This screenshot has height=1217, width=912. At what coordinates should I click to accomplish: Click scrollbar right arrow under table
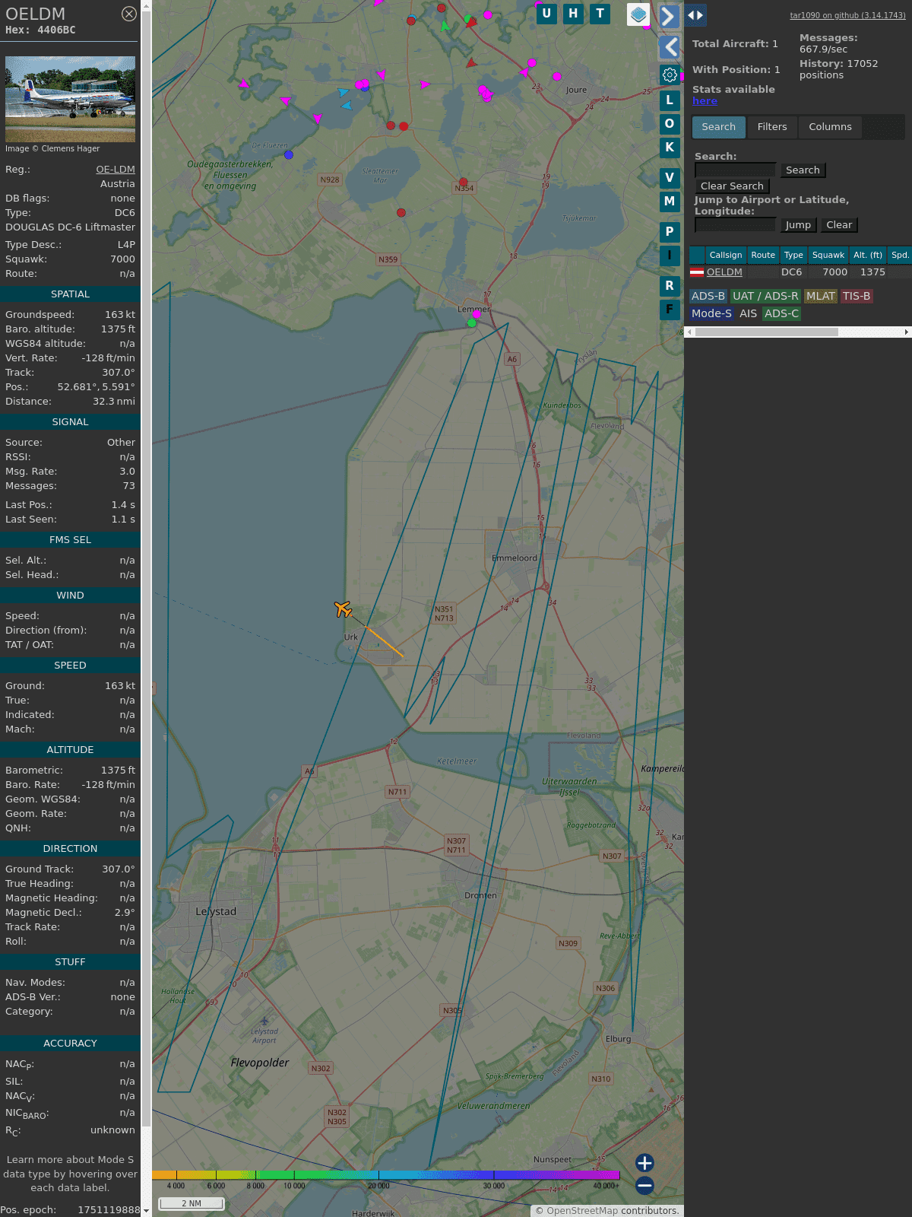[x=907, y=332]
